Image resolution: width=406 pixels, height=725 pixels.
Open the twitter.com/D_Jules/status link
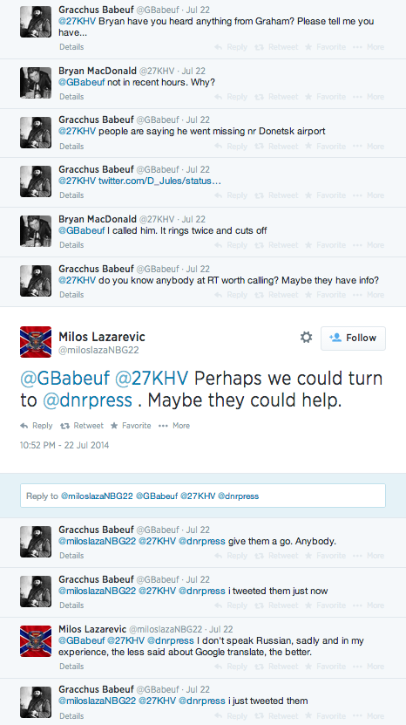159,181
